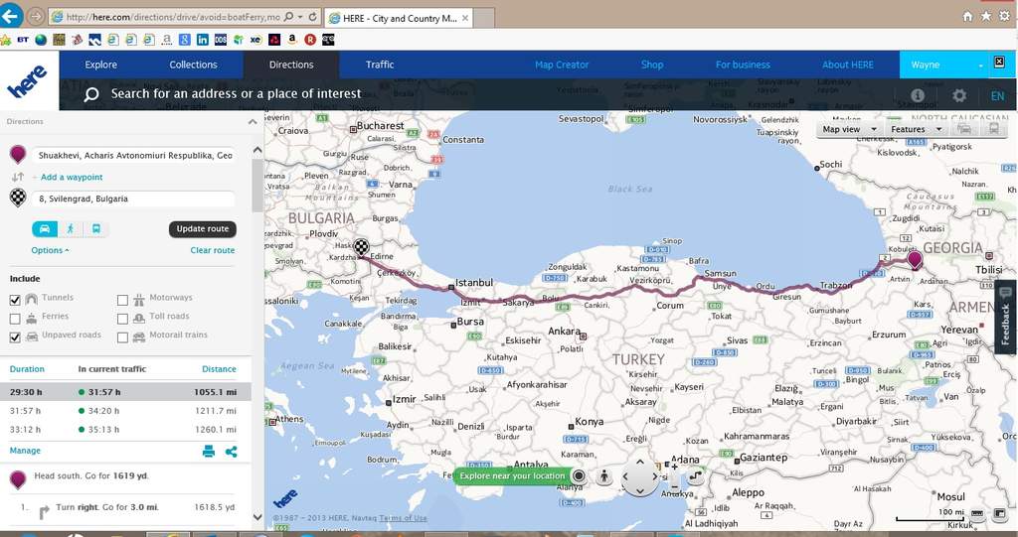Open the Map Creator menu link
This screenshot has width=1018, height=537.
click(x=562, y=65)
